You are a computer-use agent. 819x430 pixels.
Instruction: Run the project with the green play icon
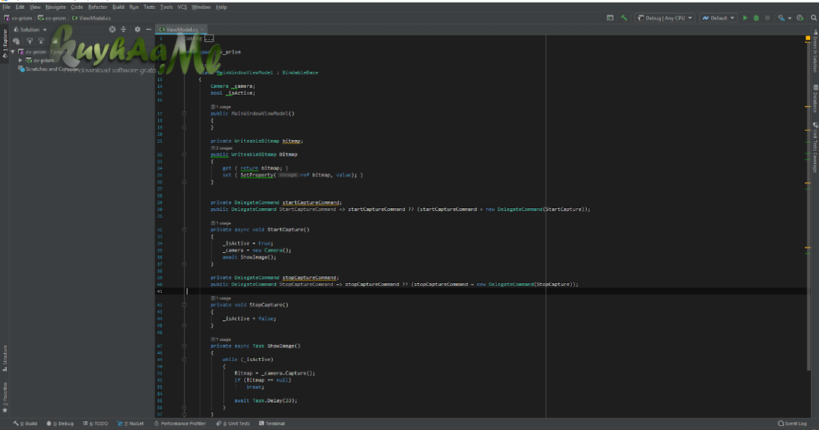[x=745, y=18]
